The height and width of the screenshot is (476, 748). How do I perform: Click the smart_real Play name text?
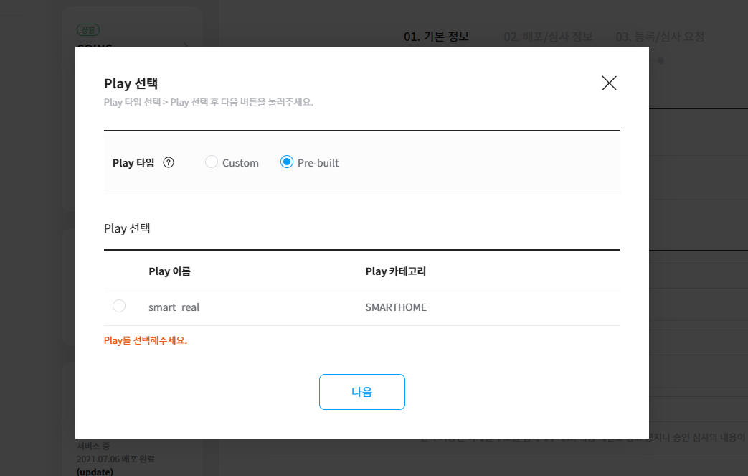pyautogui.click(x=174, y=307)
